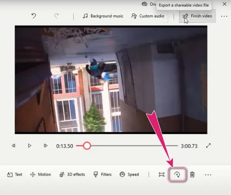
Task: Open the Motion tool
Action: tap(40, 175)
